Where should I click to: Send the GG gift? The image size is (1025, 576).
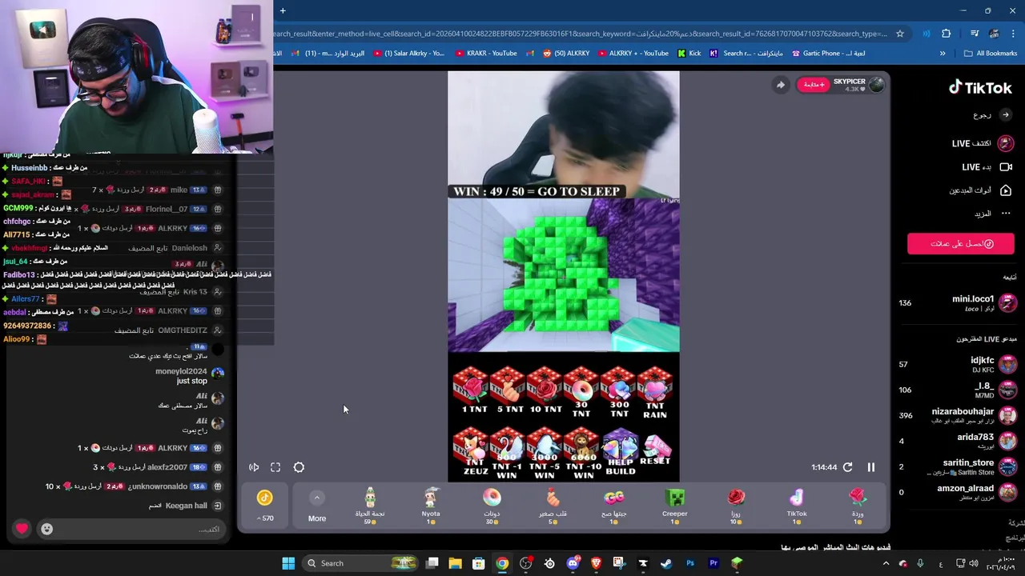pyautogui.click(x=614, y=506)
